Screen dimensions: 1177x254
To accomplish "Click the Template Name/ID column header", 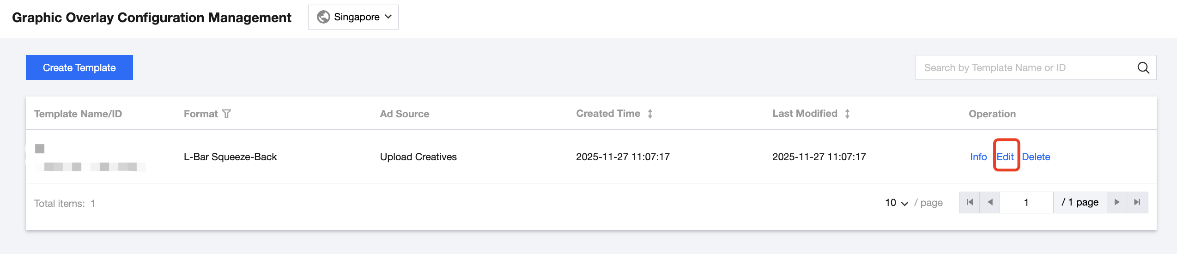I will (78, 114).
